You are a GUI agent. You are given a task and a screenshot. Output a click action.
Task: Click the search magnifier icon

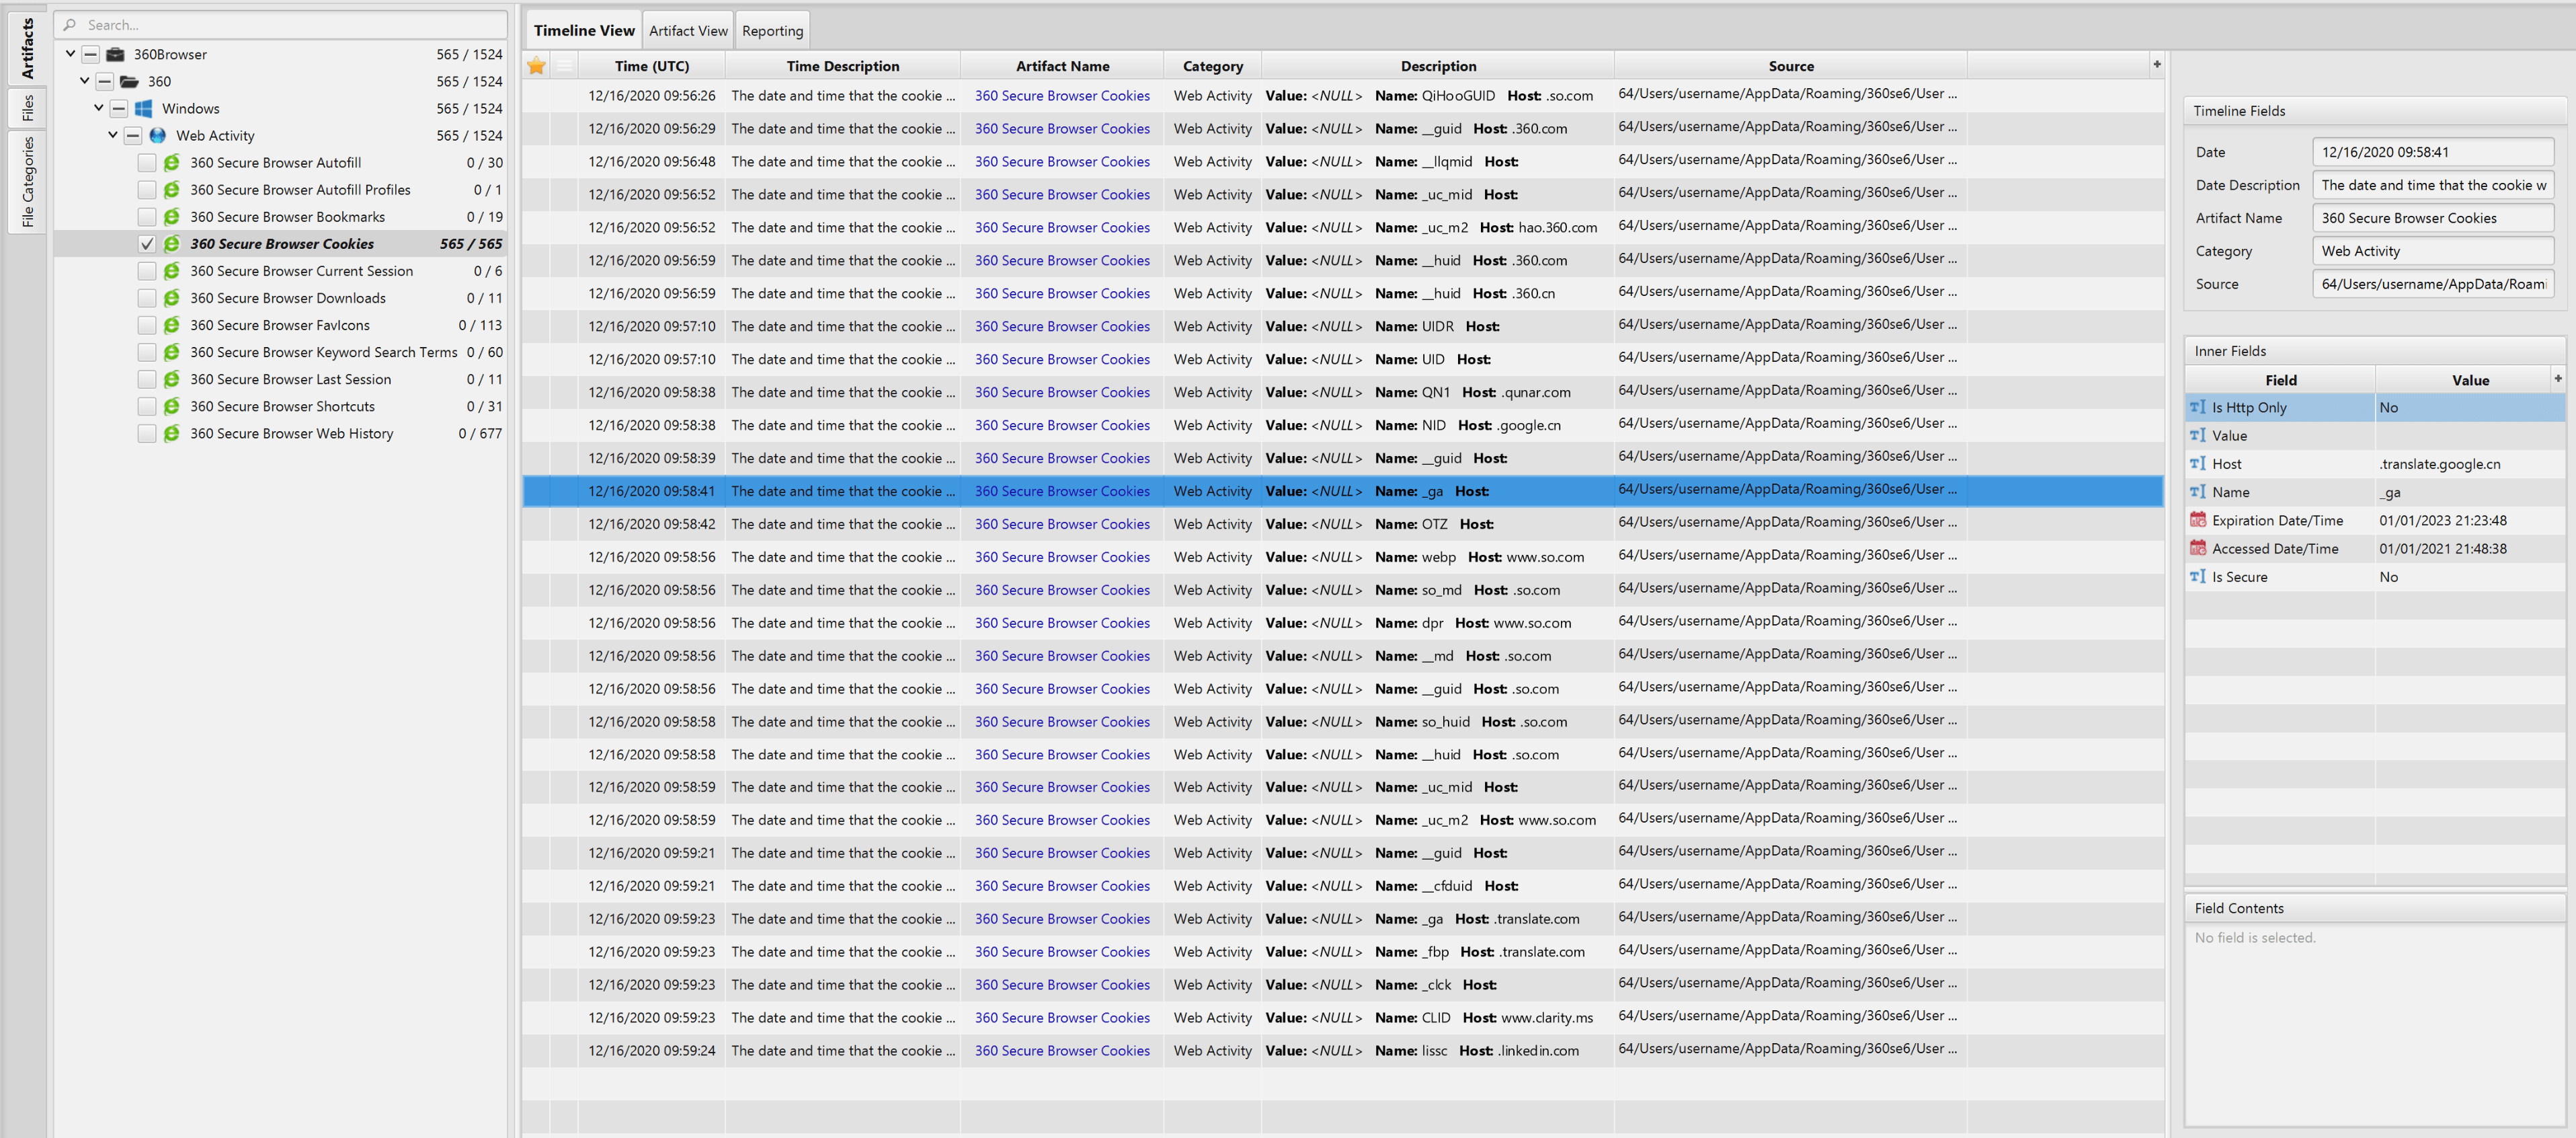click(x=70, y=25)
